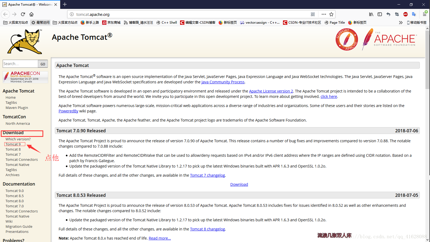Open the Tomcat 8 changelog link

[x=207, y=229]
